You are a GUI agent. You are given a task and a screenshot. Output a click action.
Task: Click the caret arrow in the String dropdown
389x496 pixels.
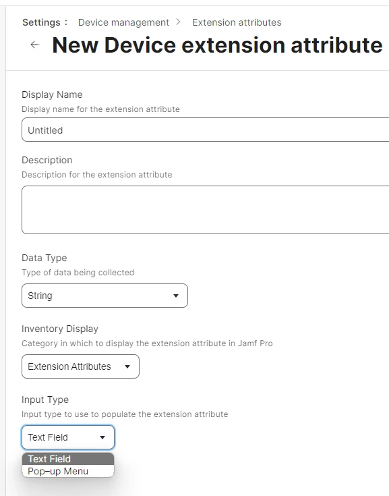click(176, 296)
